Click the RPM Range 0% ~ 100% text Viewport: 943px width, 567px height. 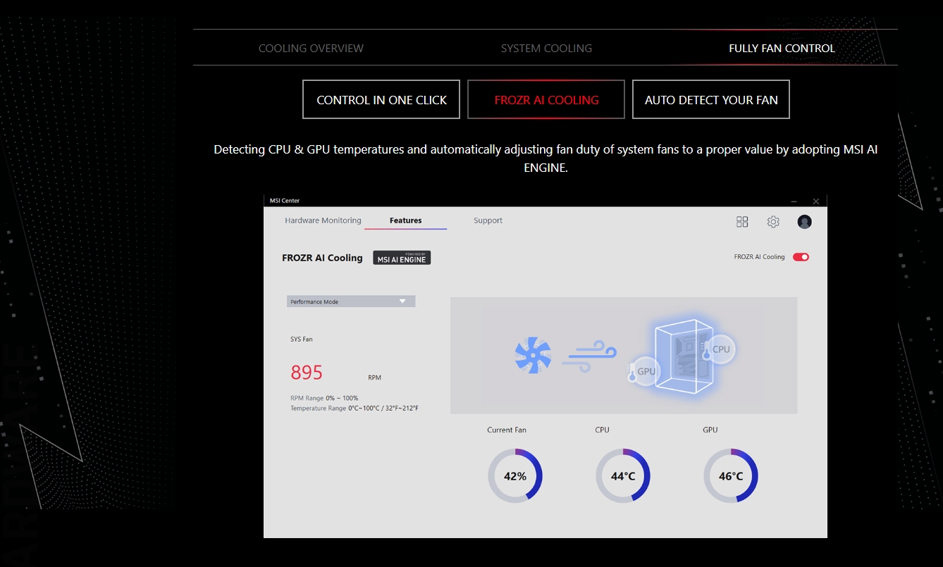324,398
